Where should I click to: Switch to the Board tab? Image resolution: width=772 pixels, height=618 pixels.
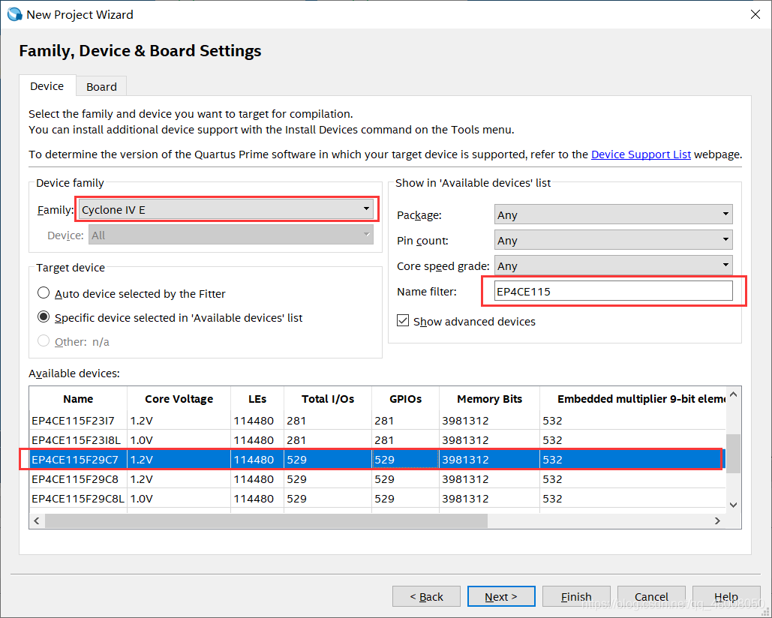tap(101, 86)
